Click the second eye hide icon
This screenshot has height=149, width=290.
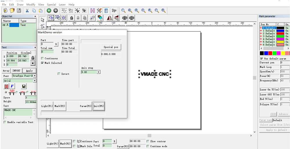[x=131, y=18]
